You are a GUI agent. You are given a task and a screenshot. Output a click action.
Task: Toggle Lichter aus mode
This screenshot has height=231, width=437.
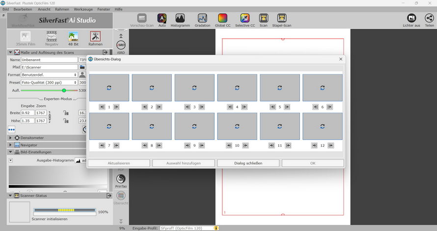(411, 19)
